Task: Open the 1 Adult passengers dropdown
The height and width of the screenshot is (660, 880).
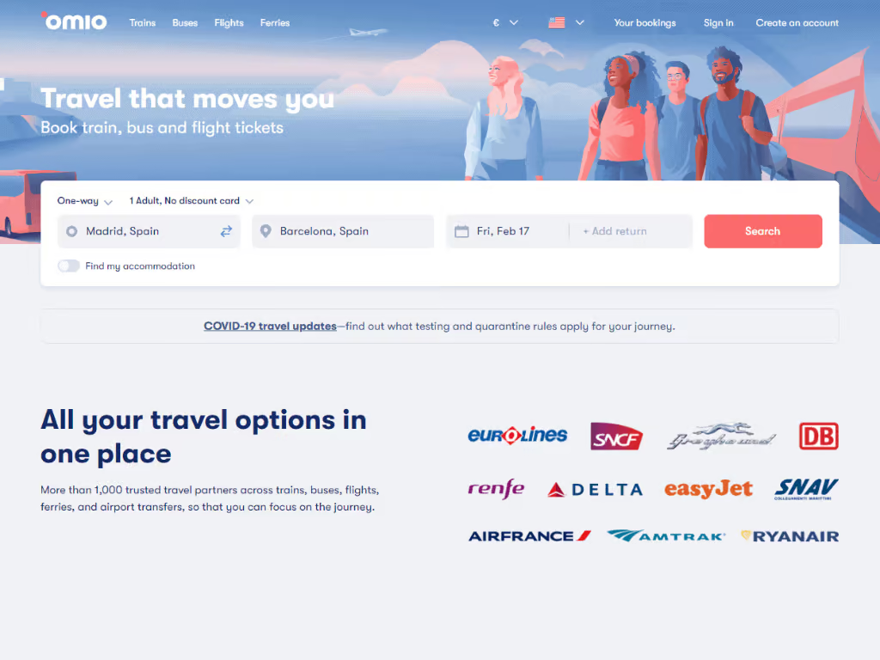Action: tap(192, 201)
